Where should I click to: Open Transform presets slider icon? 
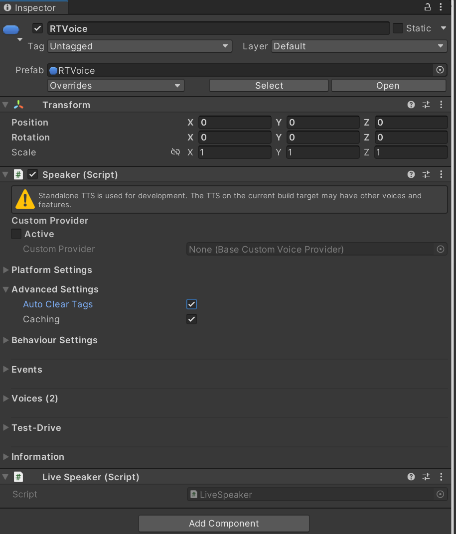pyautogui.click(x=426, y=105)
